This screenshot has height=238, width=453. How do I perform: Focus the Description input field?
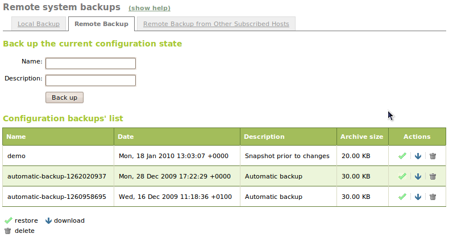[x=90, y=80]
